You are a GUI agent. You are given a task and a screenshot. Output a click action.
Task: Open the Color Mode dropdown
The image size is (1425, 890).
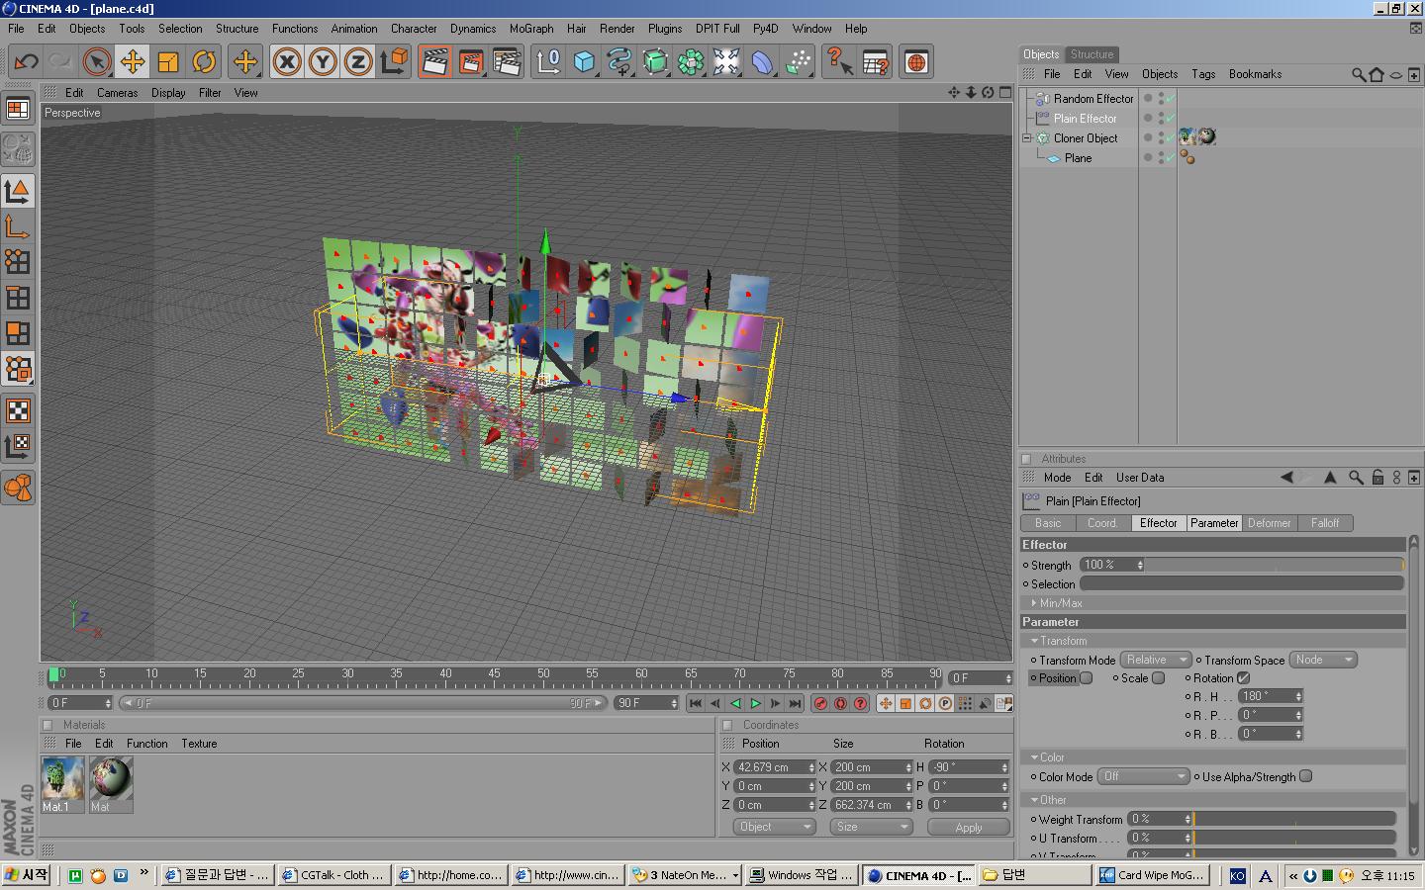(x=1143, y=776)
